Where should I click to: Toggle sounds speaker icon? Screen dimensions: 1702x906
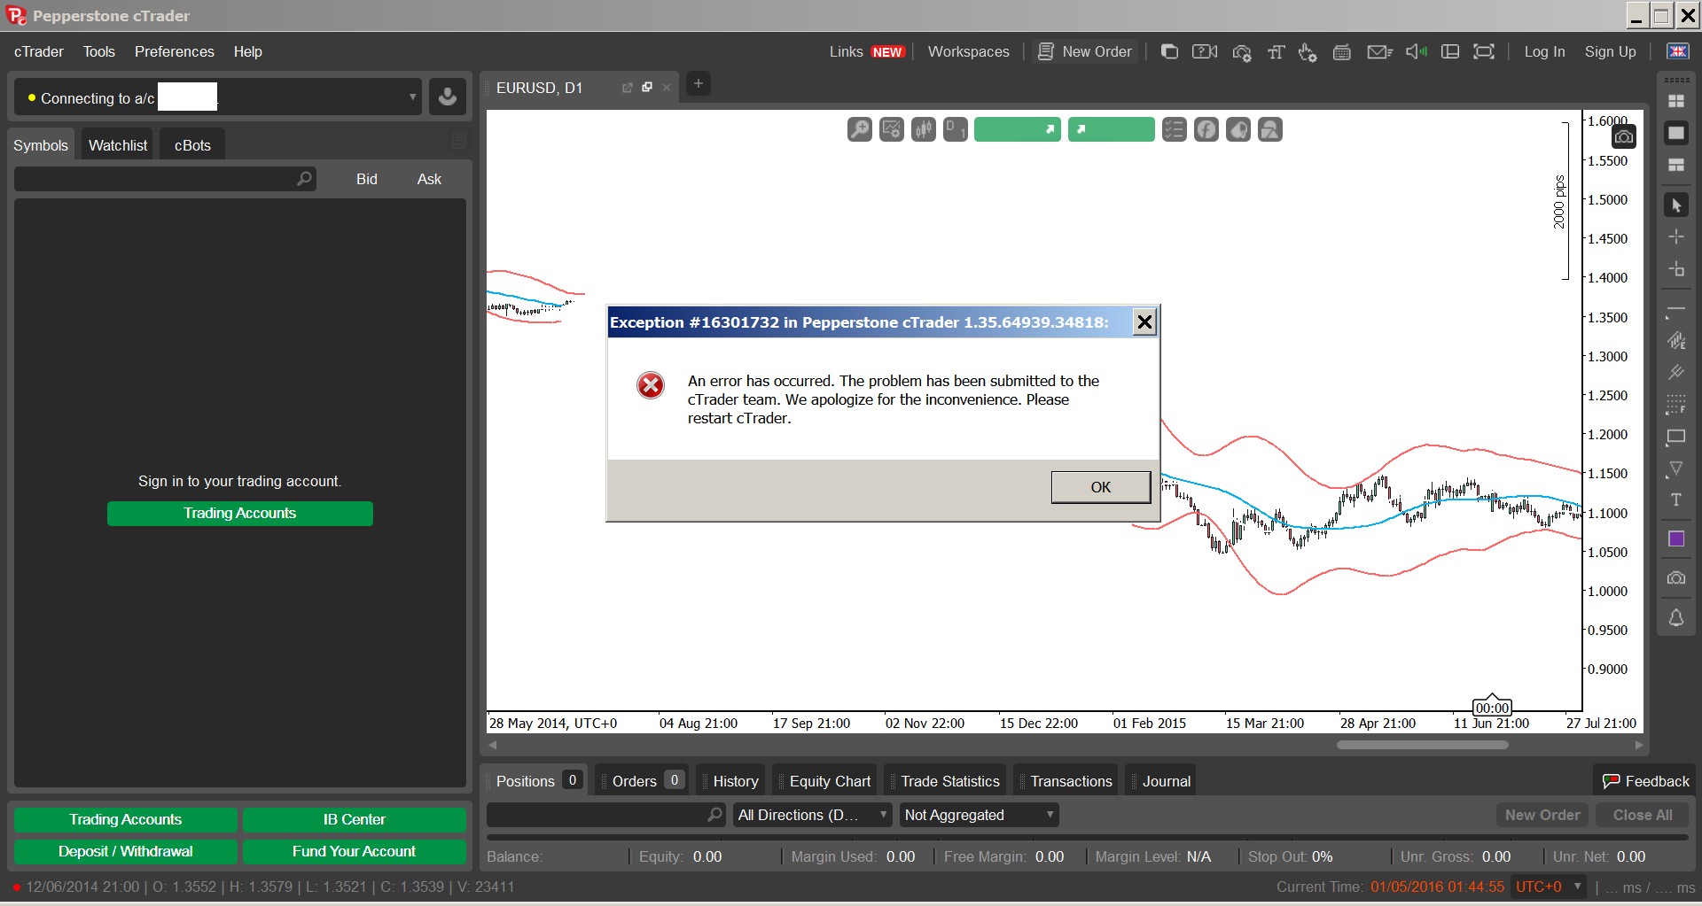(1416, 52)
